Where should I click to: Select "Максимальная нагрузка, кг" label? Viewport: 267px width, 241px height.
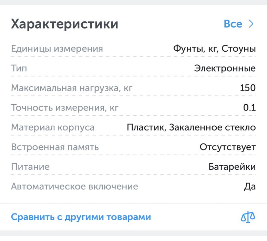pos(72,88)
